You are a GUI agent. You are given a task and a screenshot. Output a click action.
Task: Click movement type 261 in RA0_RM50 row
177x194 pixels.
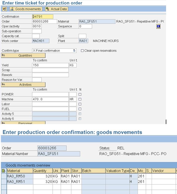142,176
